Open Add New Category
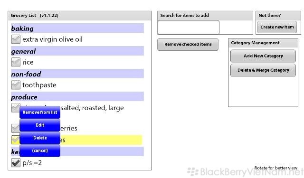Image resolution: width=304 pixels, height=178 pixels. 263,56
